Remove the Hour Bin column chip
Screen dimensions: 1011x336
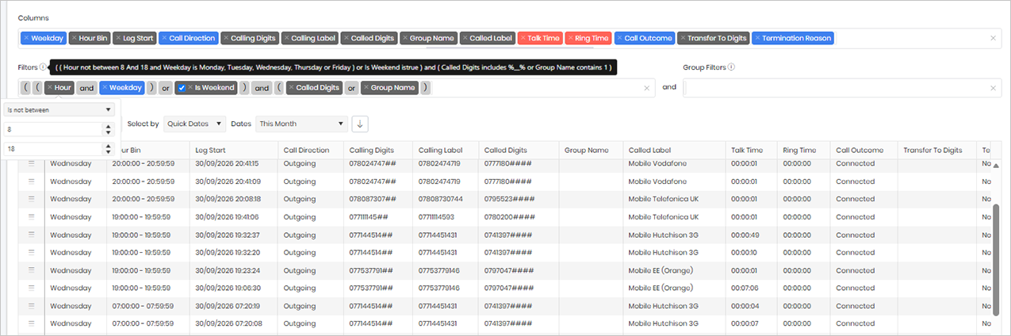click(74, 38)
